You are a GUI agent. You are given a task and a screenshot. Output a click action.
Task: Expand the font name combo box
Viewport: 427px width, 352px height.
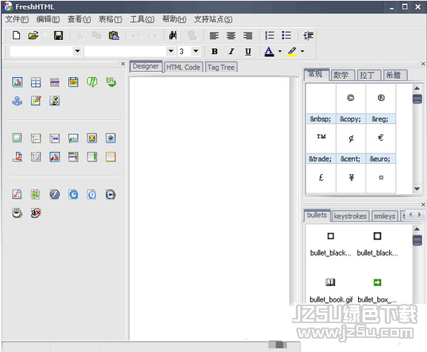(x=171, y=51)
